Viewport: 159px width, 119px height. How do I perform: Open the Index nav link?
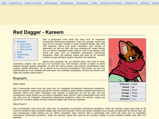click(x=4, y=3)
